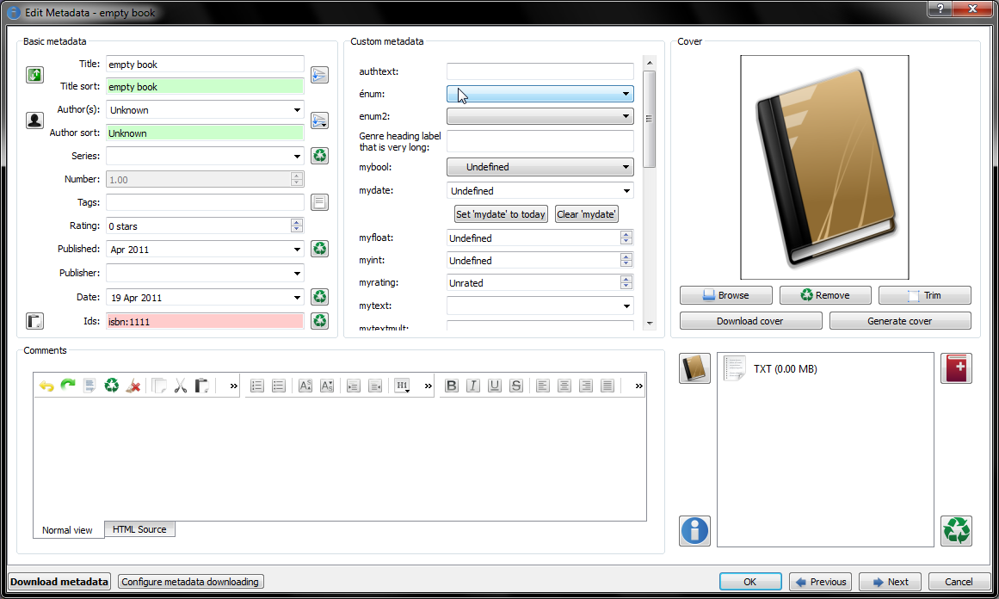Clear the Date field recycle icon
Screen dimensions: 999x599
coord(319,297)
